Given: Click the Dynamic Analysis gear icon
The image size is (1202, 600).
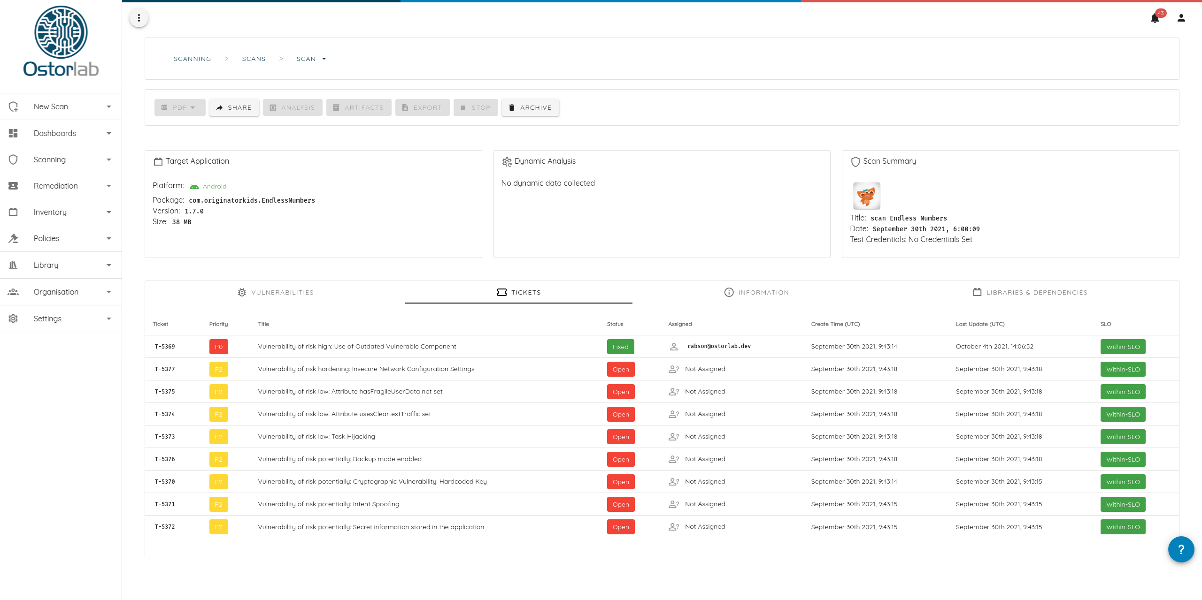Looking at the screenshot, I should (507, 162).
